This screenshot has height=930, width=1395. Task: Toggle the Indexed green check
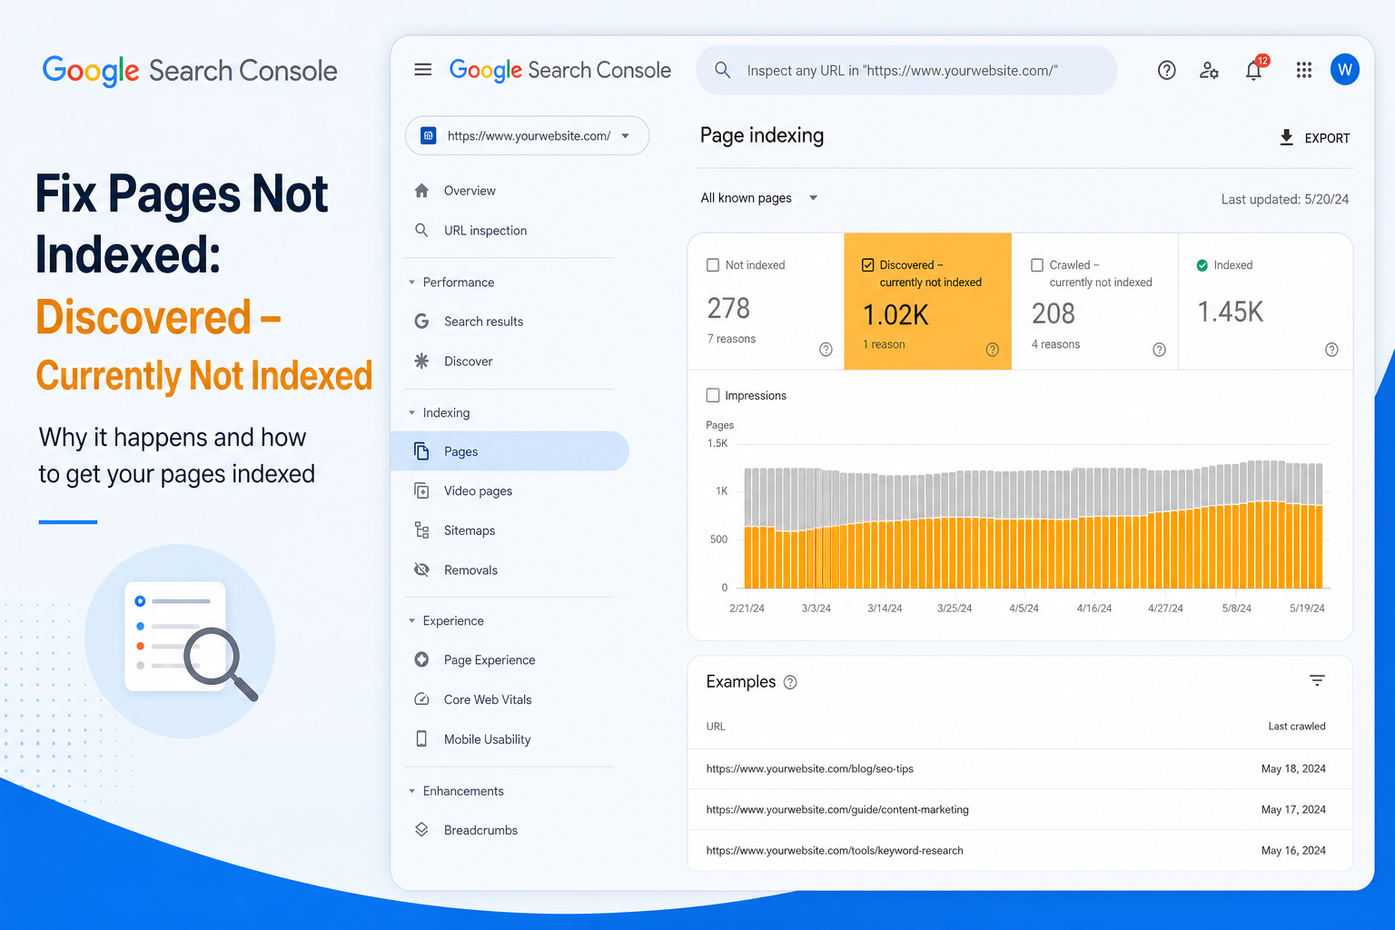(x=1202, y=265)
